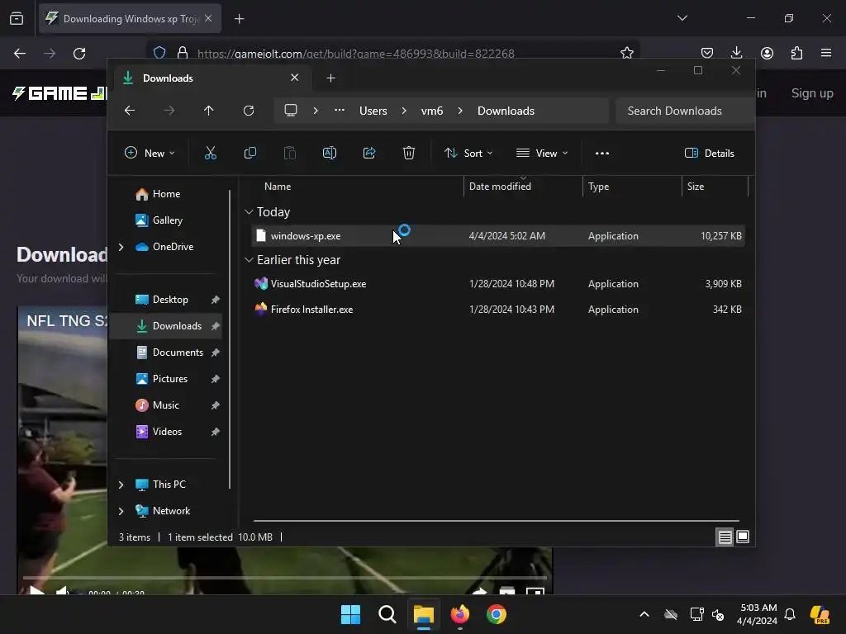Open the See more three-dots menu in toolbar

click(x=602, y=153)
